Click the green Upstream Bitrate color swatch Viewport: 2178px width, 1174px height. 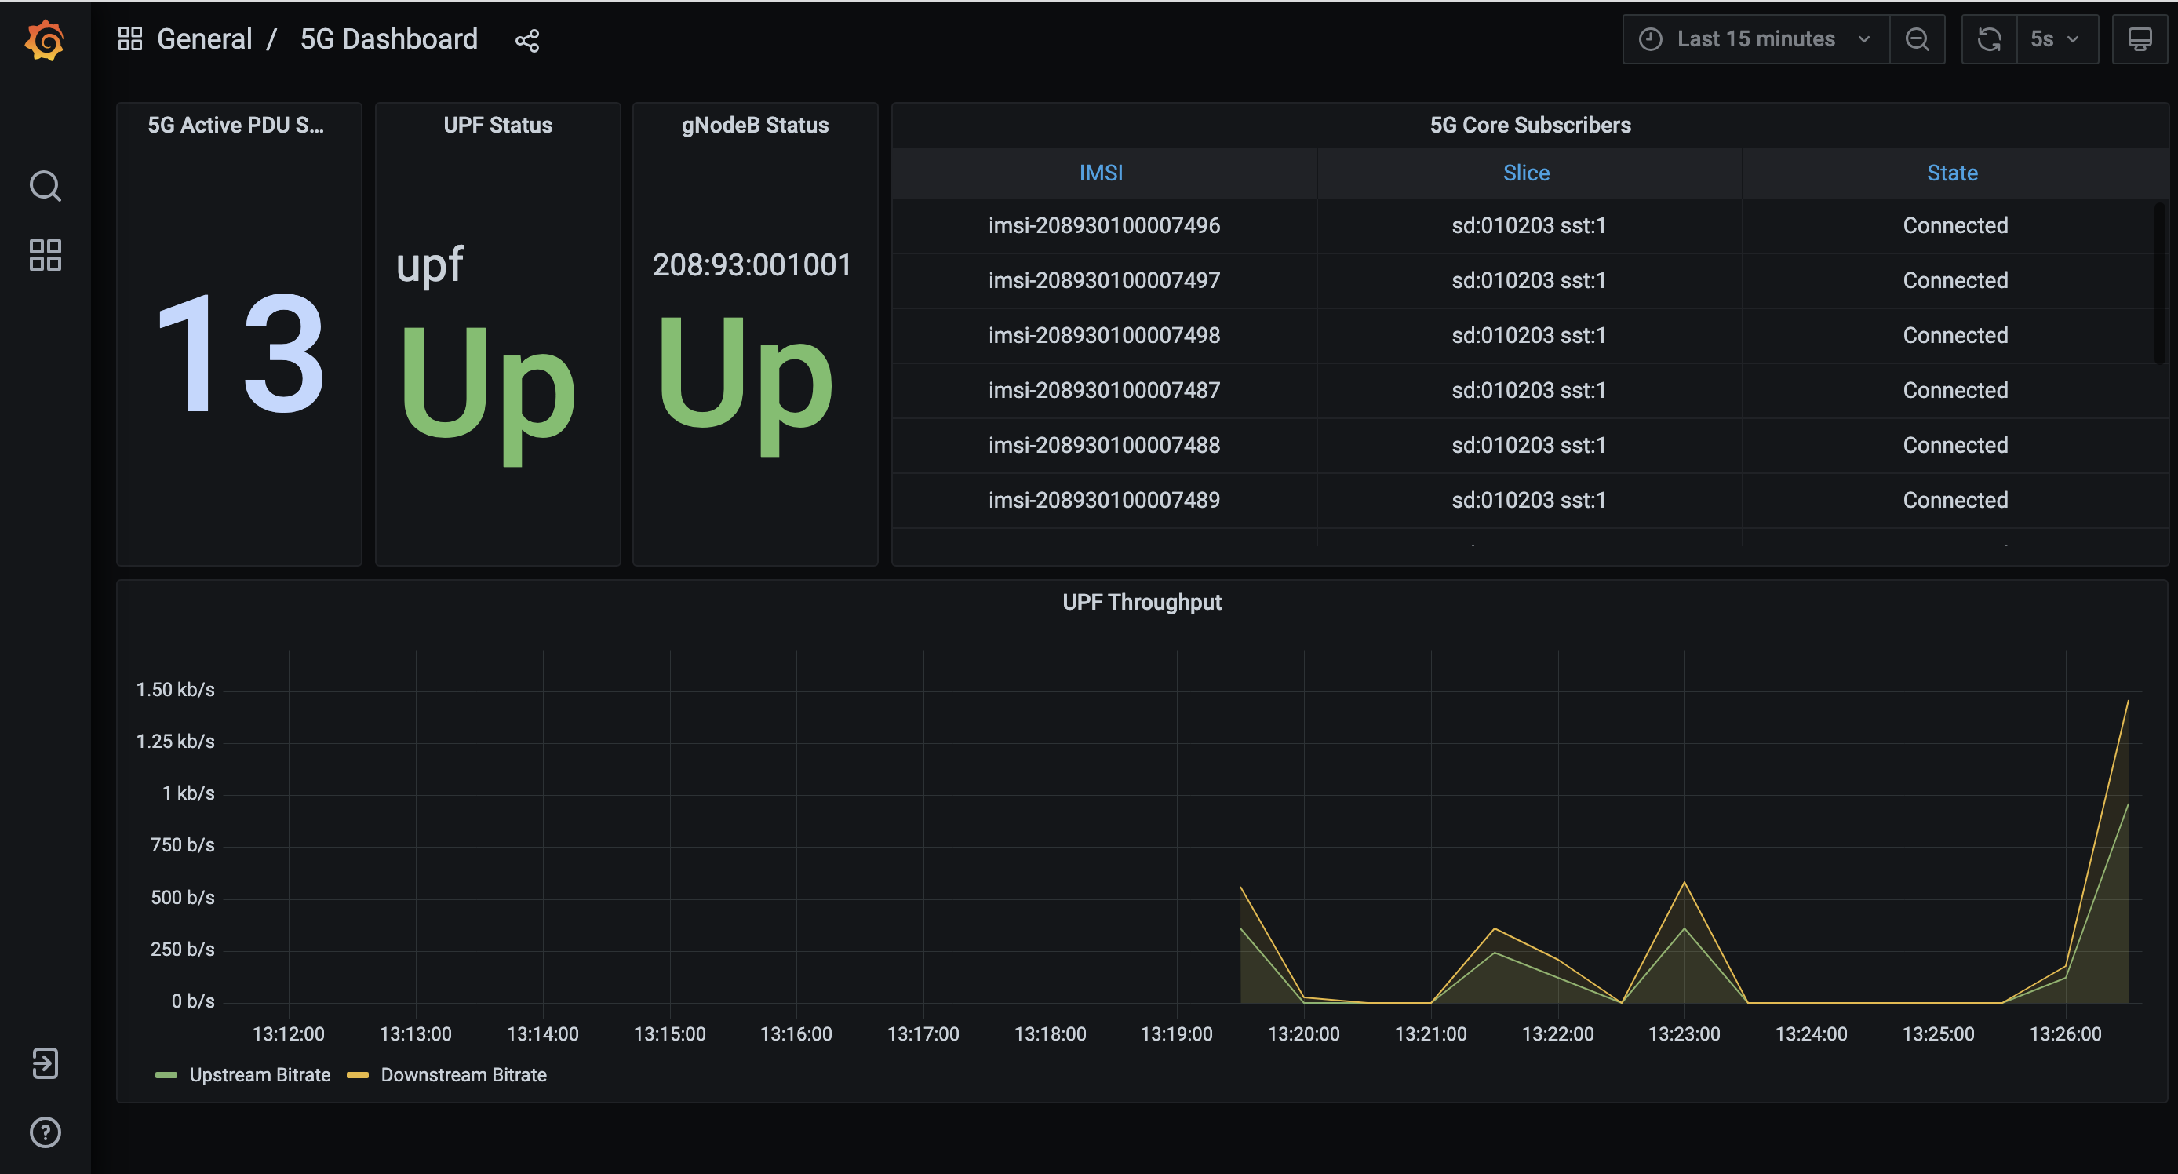tap(166, 1075)
